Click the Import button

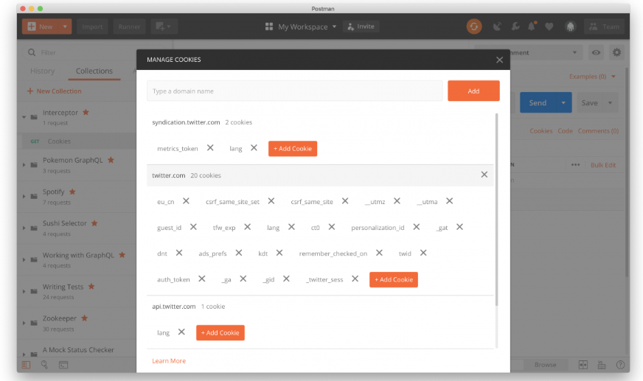[92, 27]
